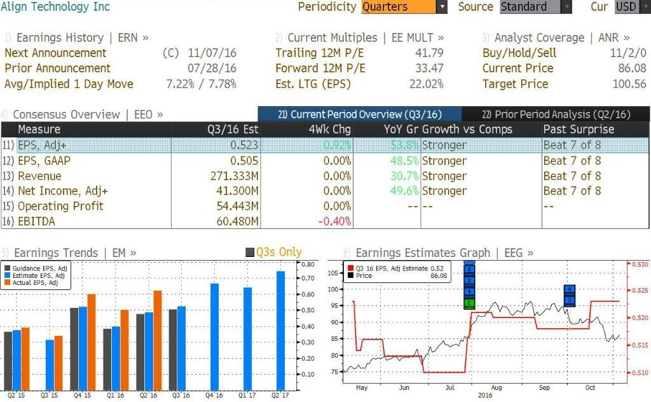The height and width of the screenshot is (402, 651).
Task: Open Earnings Estimates Graph EEG link
Action: (x=444, y=253)
